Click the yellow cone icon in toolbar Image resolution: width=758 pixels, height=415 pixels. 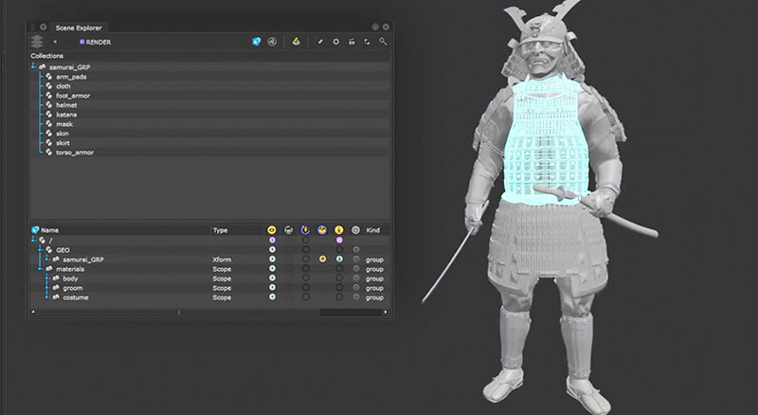(x=295, y=42)
